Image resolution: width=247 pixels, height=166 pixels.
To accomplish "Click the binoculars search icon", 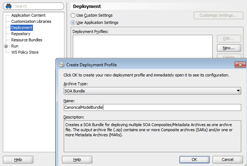I will click(8, 6).
